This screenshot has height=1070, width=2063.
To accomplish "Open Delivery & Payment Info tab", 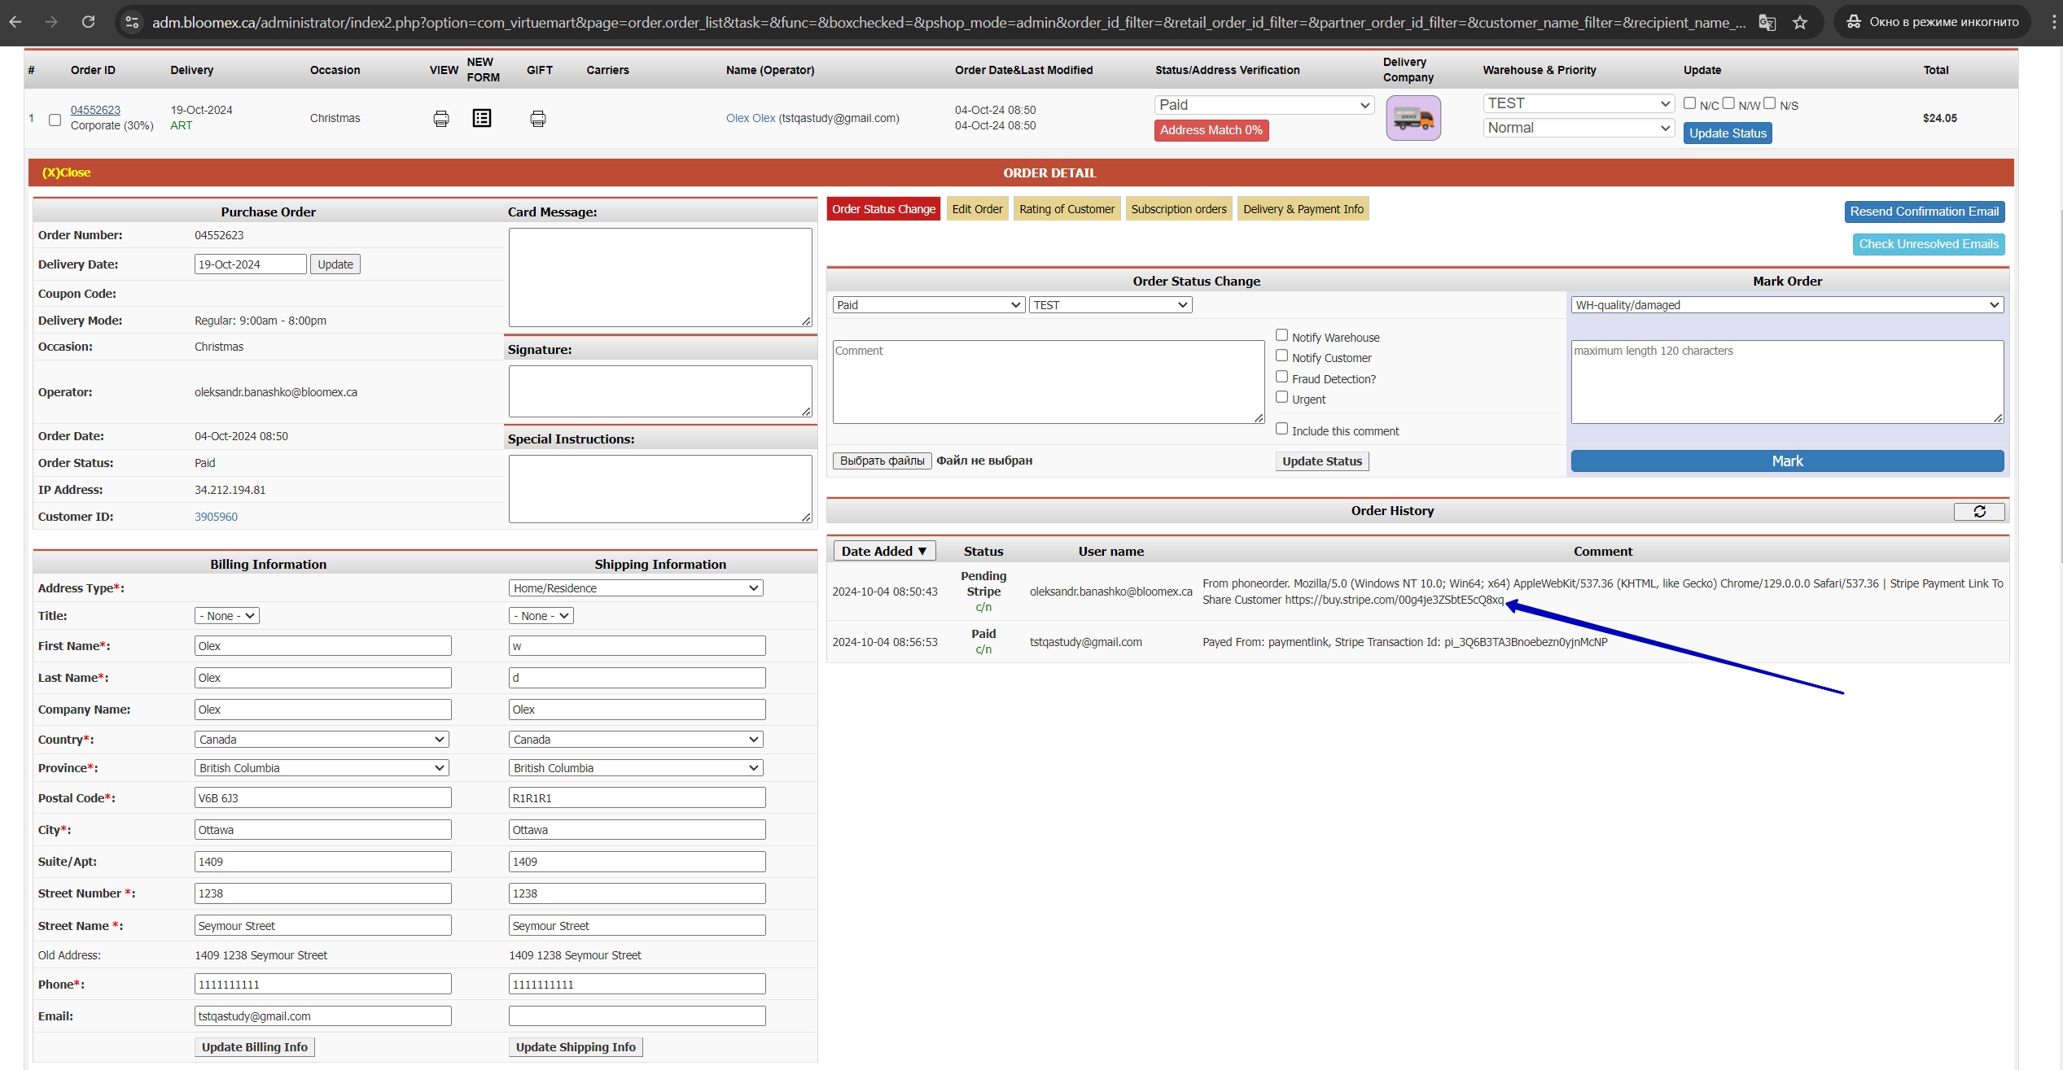I will tap(1303, 209).
